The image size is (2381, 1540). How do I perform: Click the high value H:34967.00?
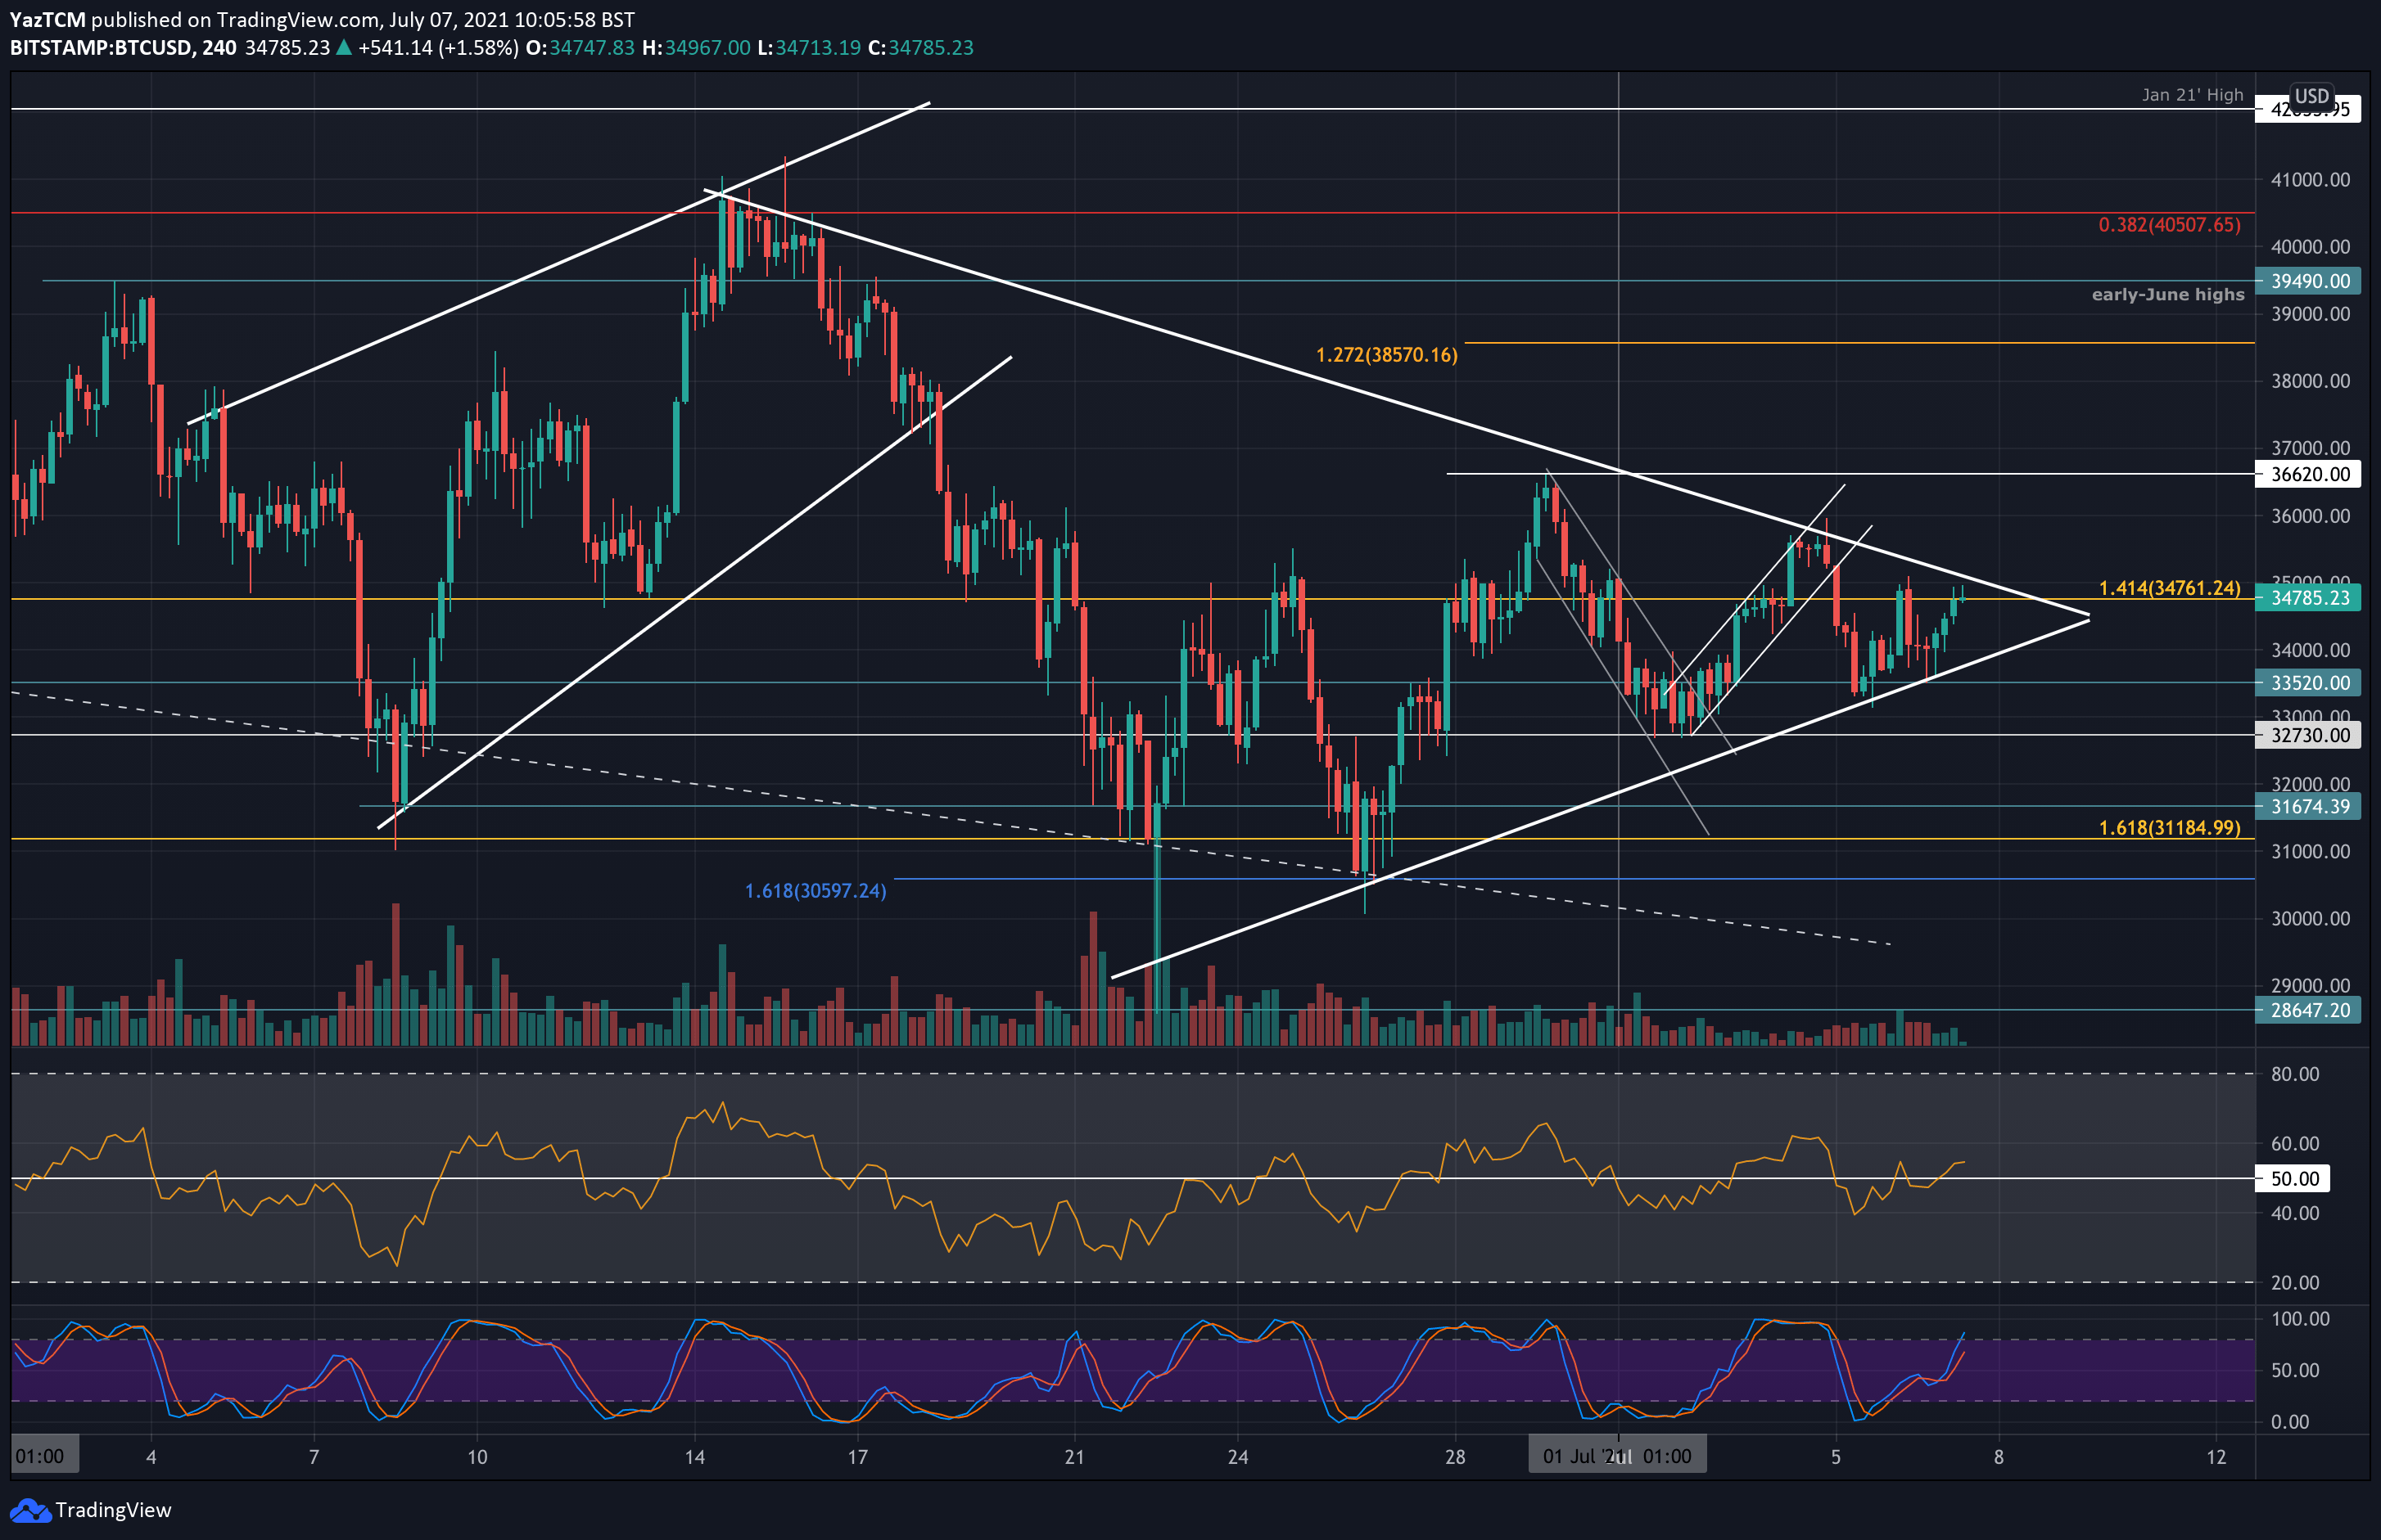click(x=696, y=48)
